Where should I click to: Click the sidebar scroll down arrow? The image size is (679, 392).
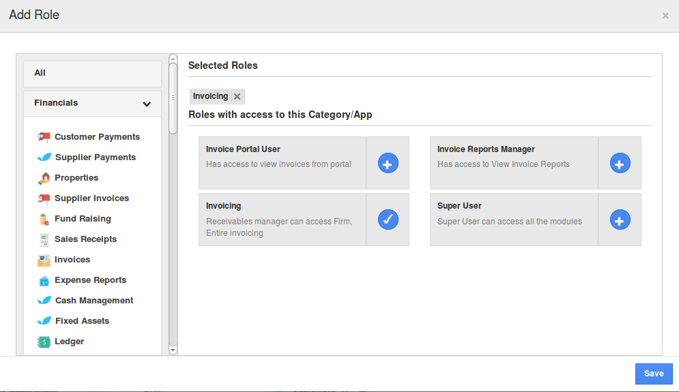coord(173,350)
